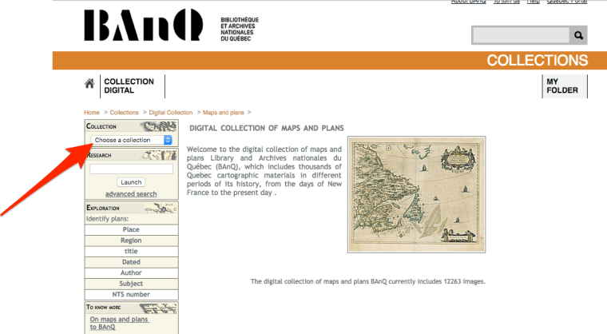607x334 pixels.
Task: Click the Research text input field
Action: (x=131, y=169)
